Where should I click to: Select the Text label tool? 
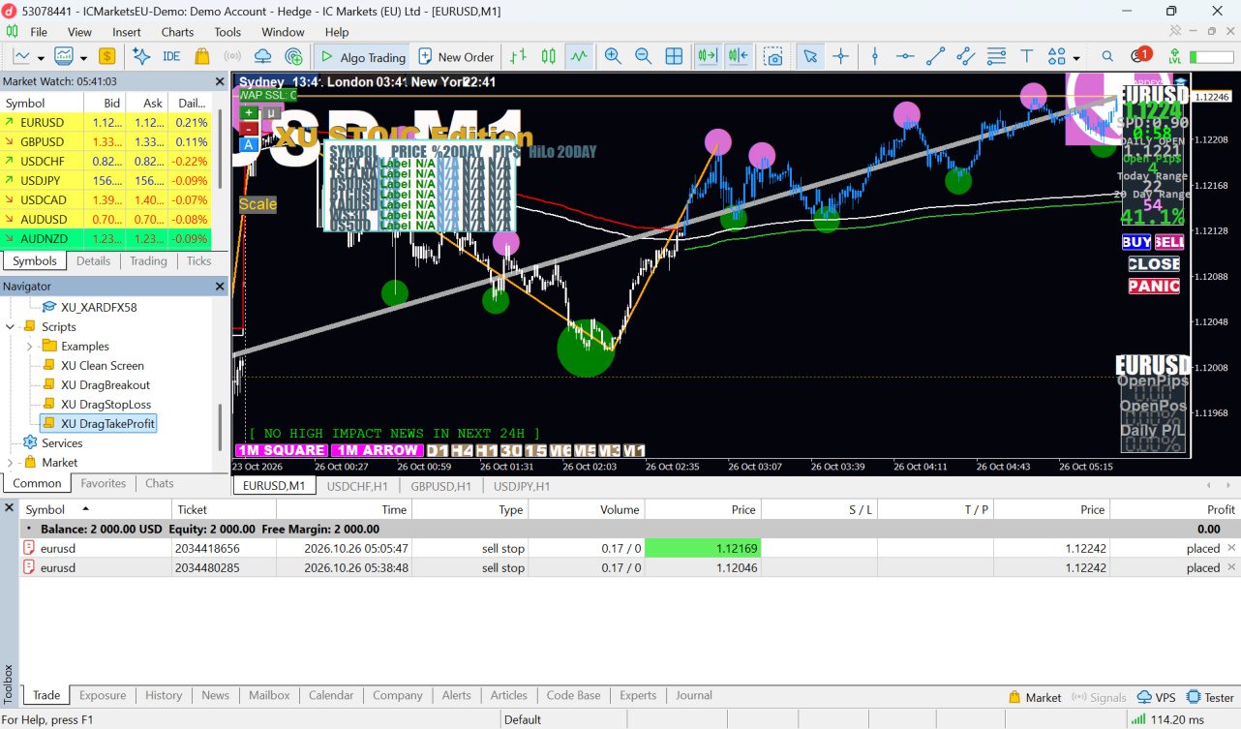[x=1026, y=56]
